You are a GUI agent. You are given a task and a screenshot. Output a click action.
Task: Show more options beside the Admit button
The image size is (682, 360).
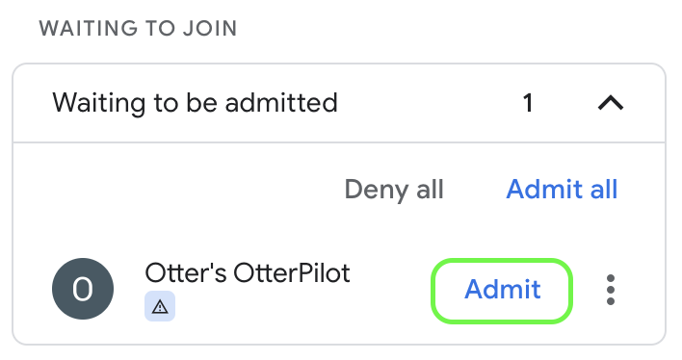click(610, 290)
